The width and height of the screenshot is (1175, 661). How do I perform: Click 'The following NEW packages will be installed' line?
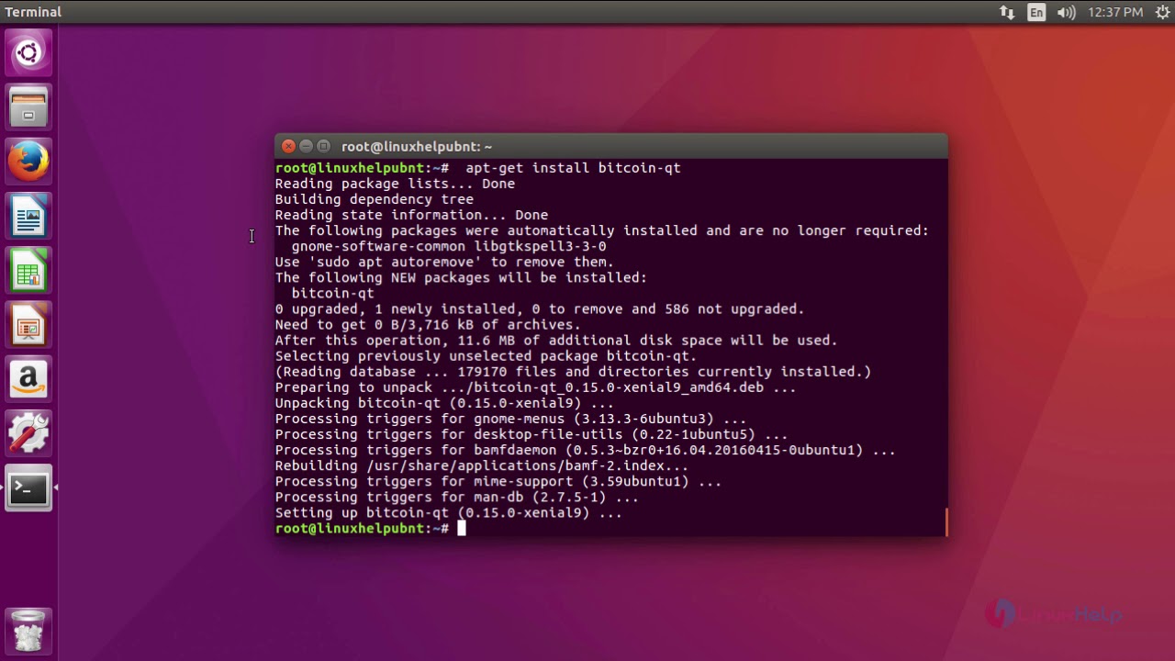461,277
